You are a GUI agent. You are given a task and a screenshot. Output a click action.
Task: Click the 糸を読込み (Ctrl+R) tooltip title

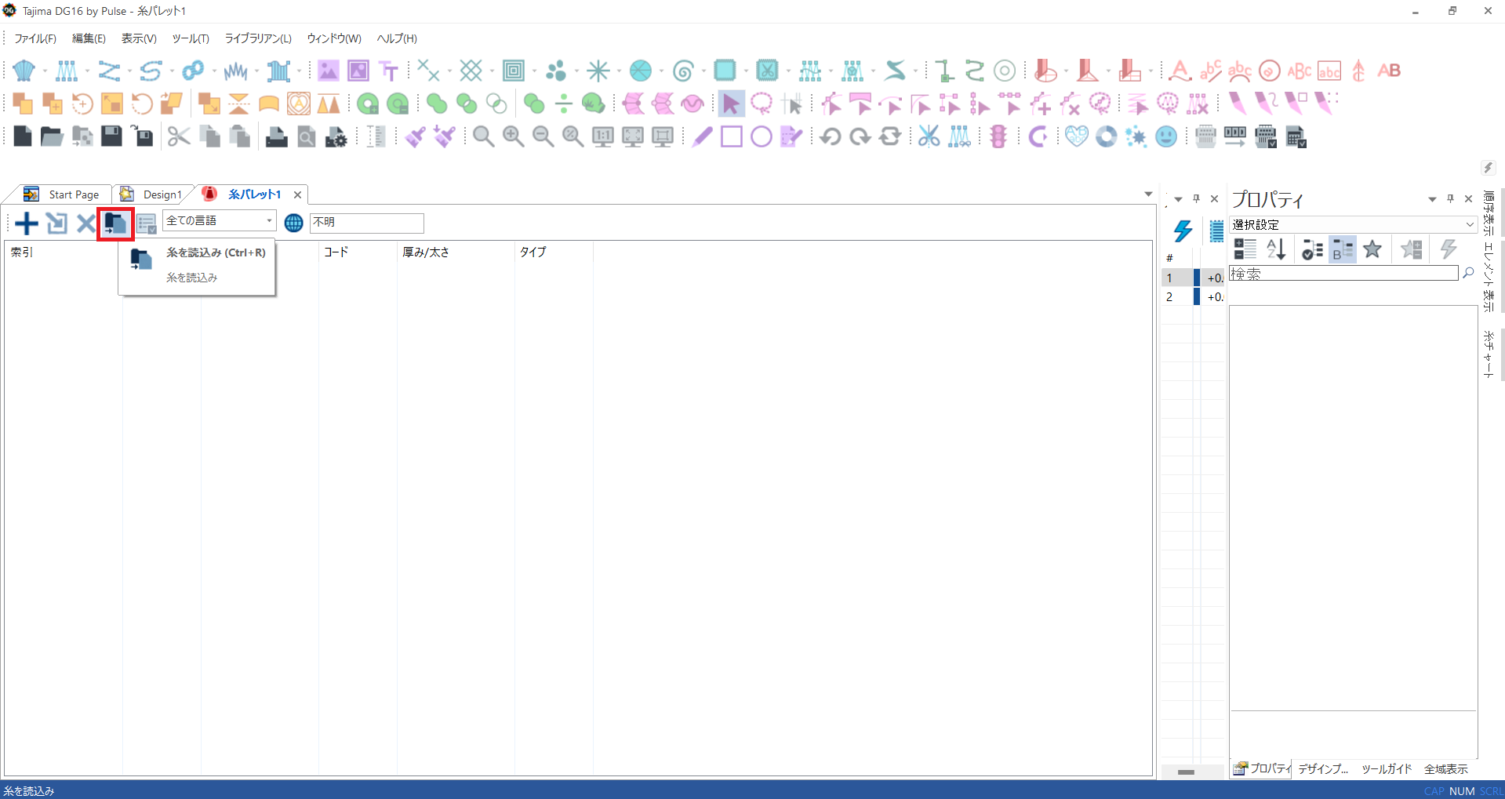click(216, 252)
